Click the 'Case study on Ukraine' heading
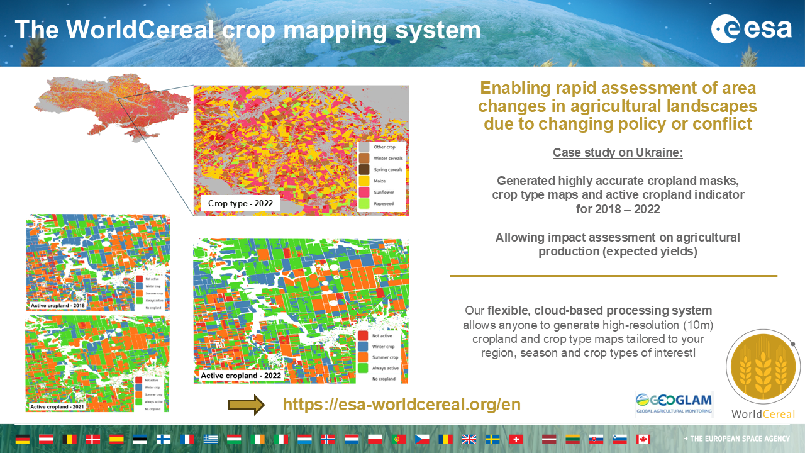 coord(617,153)
